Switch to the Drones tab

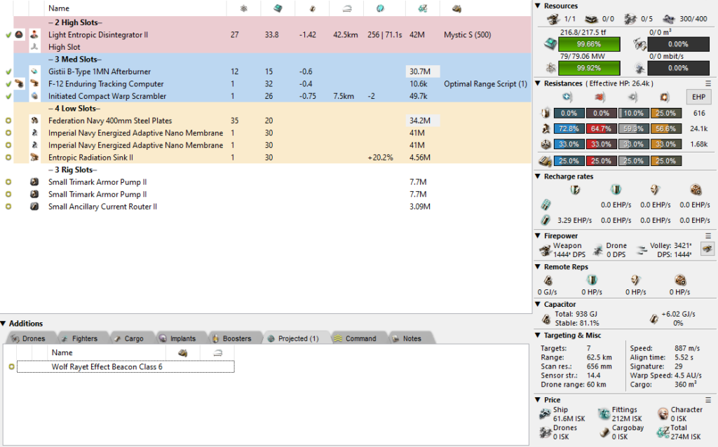coord(28,338)
